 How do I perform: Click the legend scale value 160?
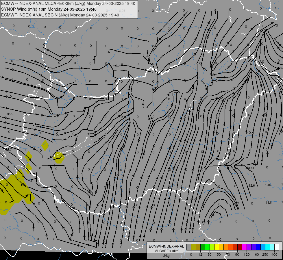[256, 255]
